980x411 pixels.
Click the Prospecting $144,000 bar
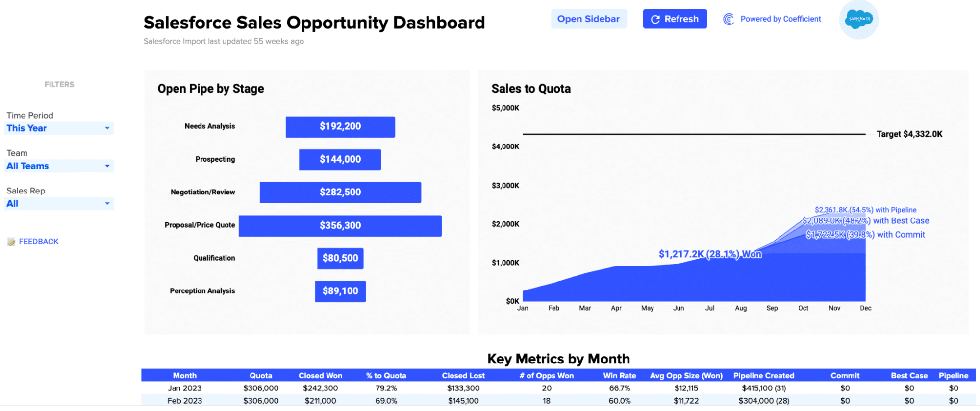point(340,160)
